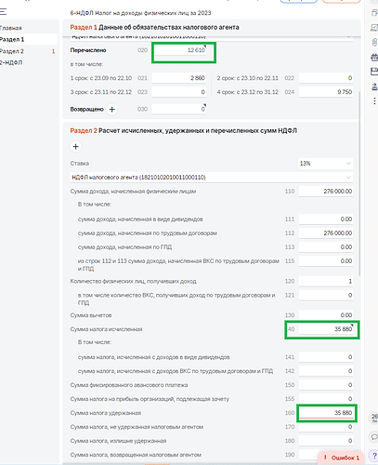Open the three-dot more options menu
The height and width of the screenshot is (465, 378).
pos(374,100)
